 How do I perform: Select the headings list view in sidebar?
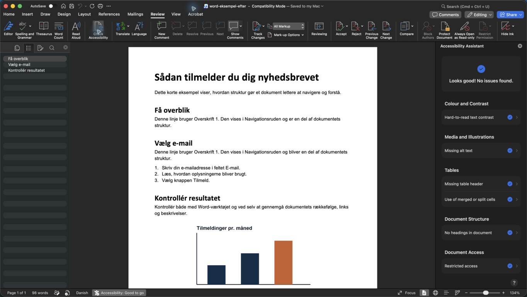pyautogui.click(x=29, y=48)
